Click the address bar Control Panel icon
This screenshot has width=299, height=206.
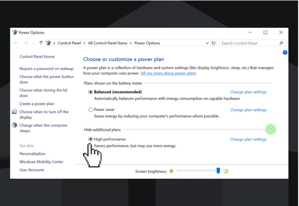[49, 43]
